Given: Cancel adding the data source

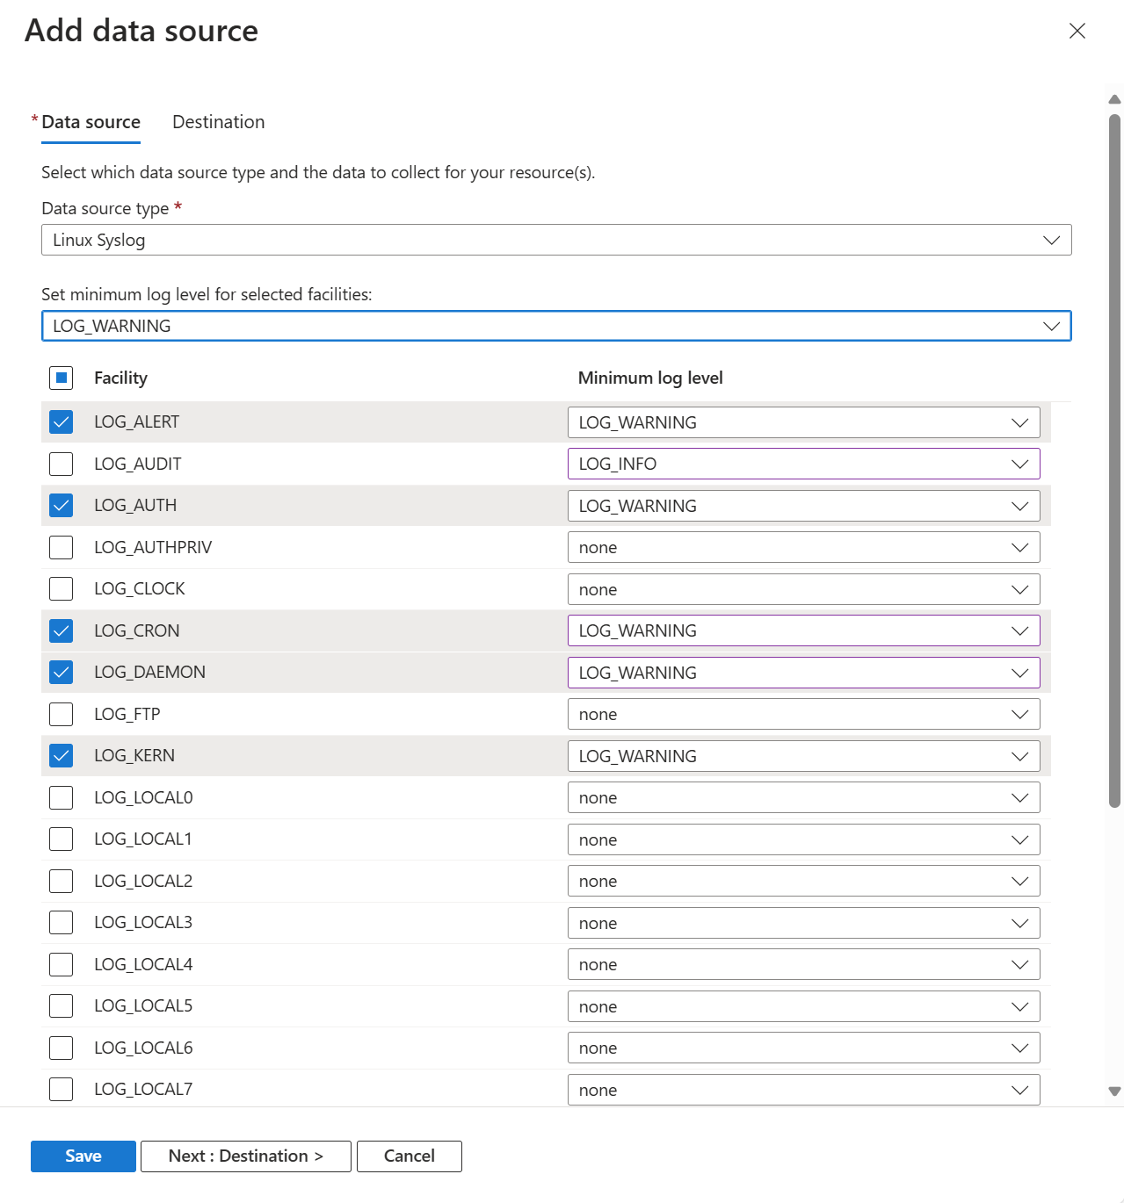Looking at the screenshot, I should 409,1156.
